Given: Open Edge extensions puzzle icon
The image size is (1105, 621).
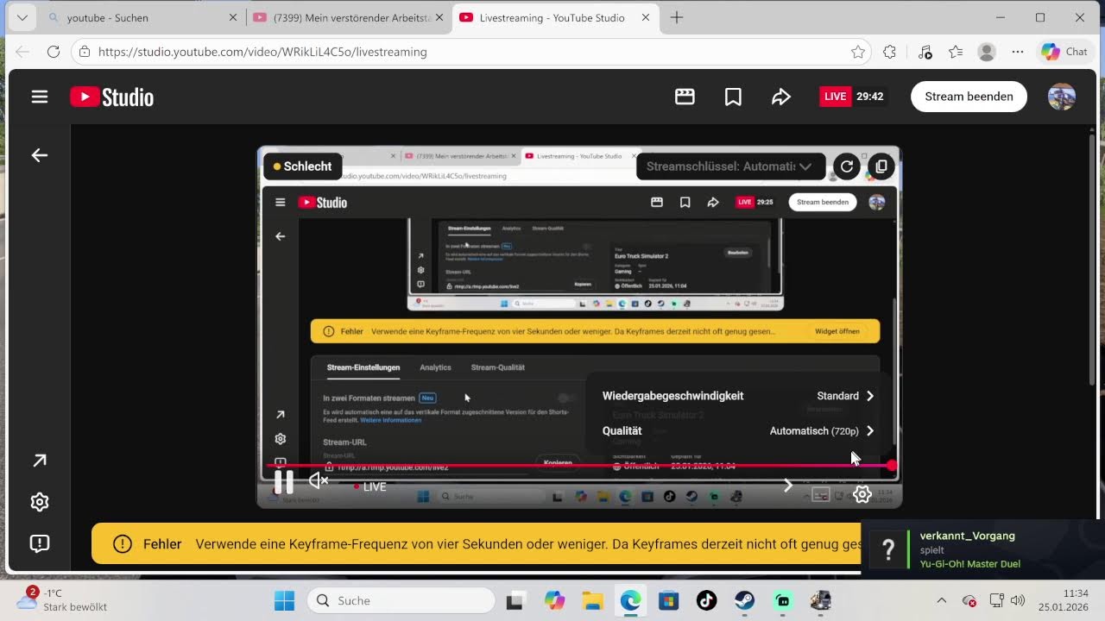Looking at the screenshot, I should click(x=890, y=52).
